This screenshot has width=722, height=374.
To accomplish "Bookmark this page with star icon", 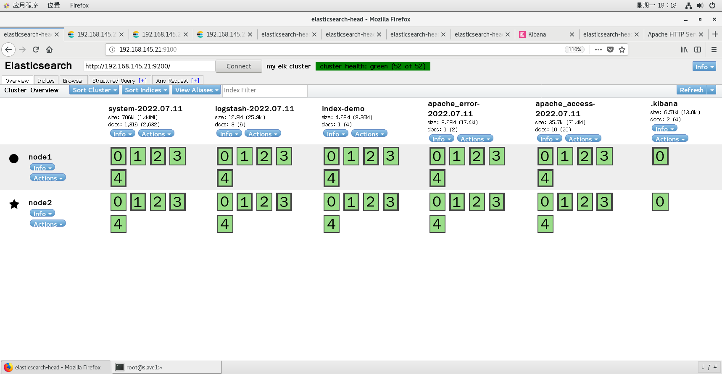I will coord(622,50).
